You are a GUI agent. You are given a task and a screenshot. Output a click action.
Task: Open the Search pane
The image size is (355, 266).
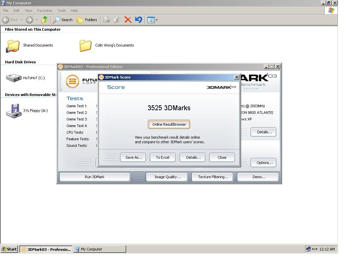[x=63, y=20]
